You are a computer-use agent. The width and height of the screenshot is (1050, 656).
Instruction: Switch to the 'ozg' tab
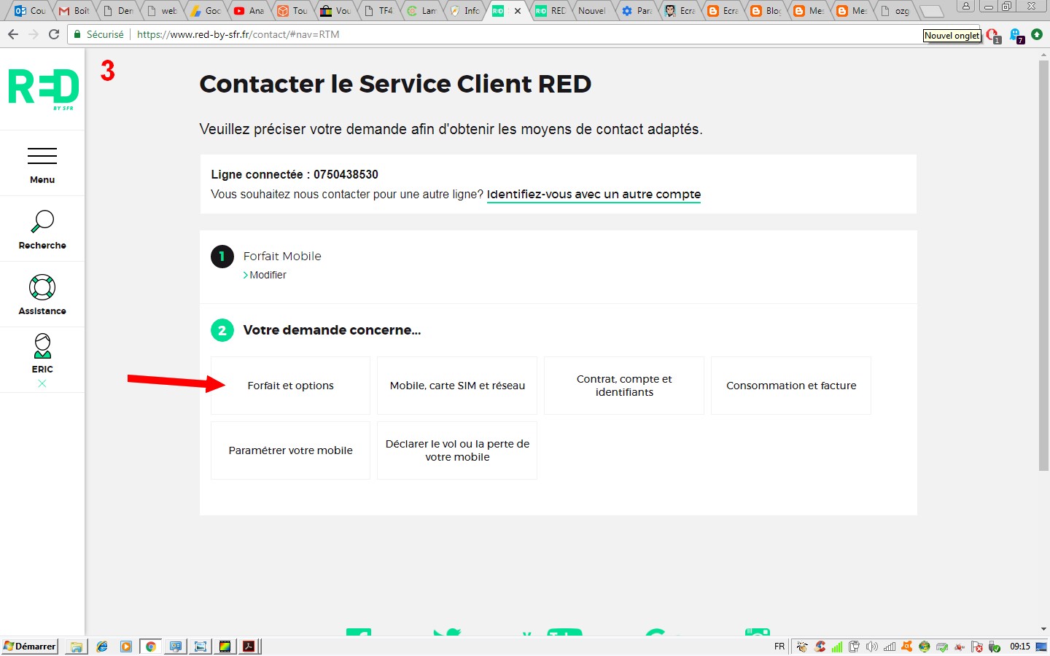[x=895, y=11]
